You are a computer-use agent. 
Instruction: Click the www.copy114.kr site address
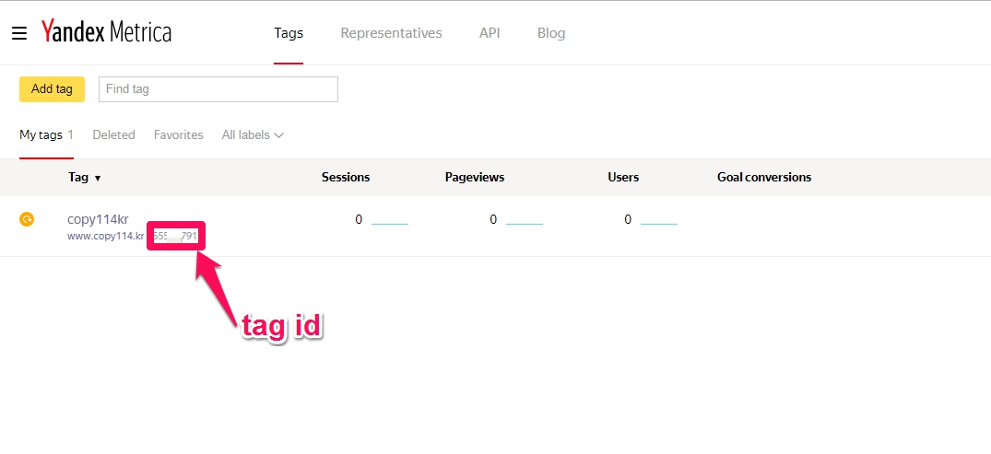tap(106, 237)
